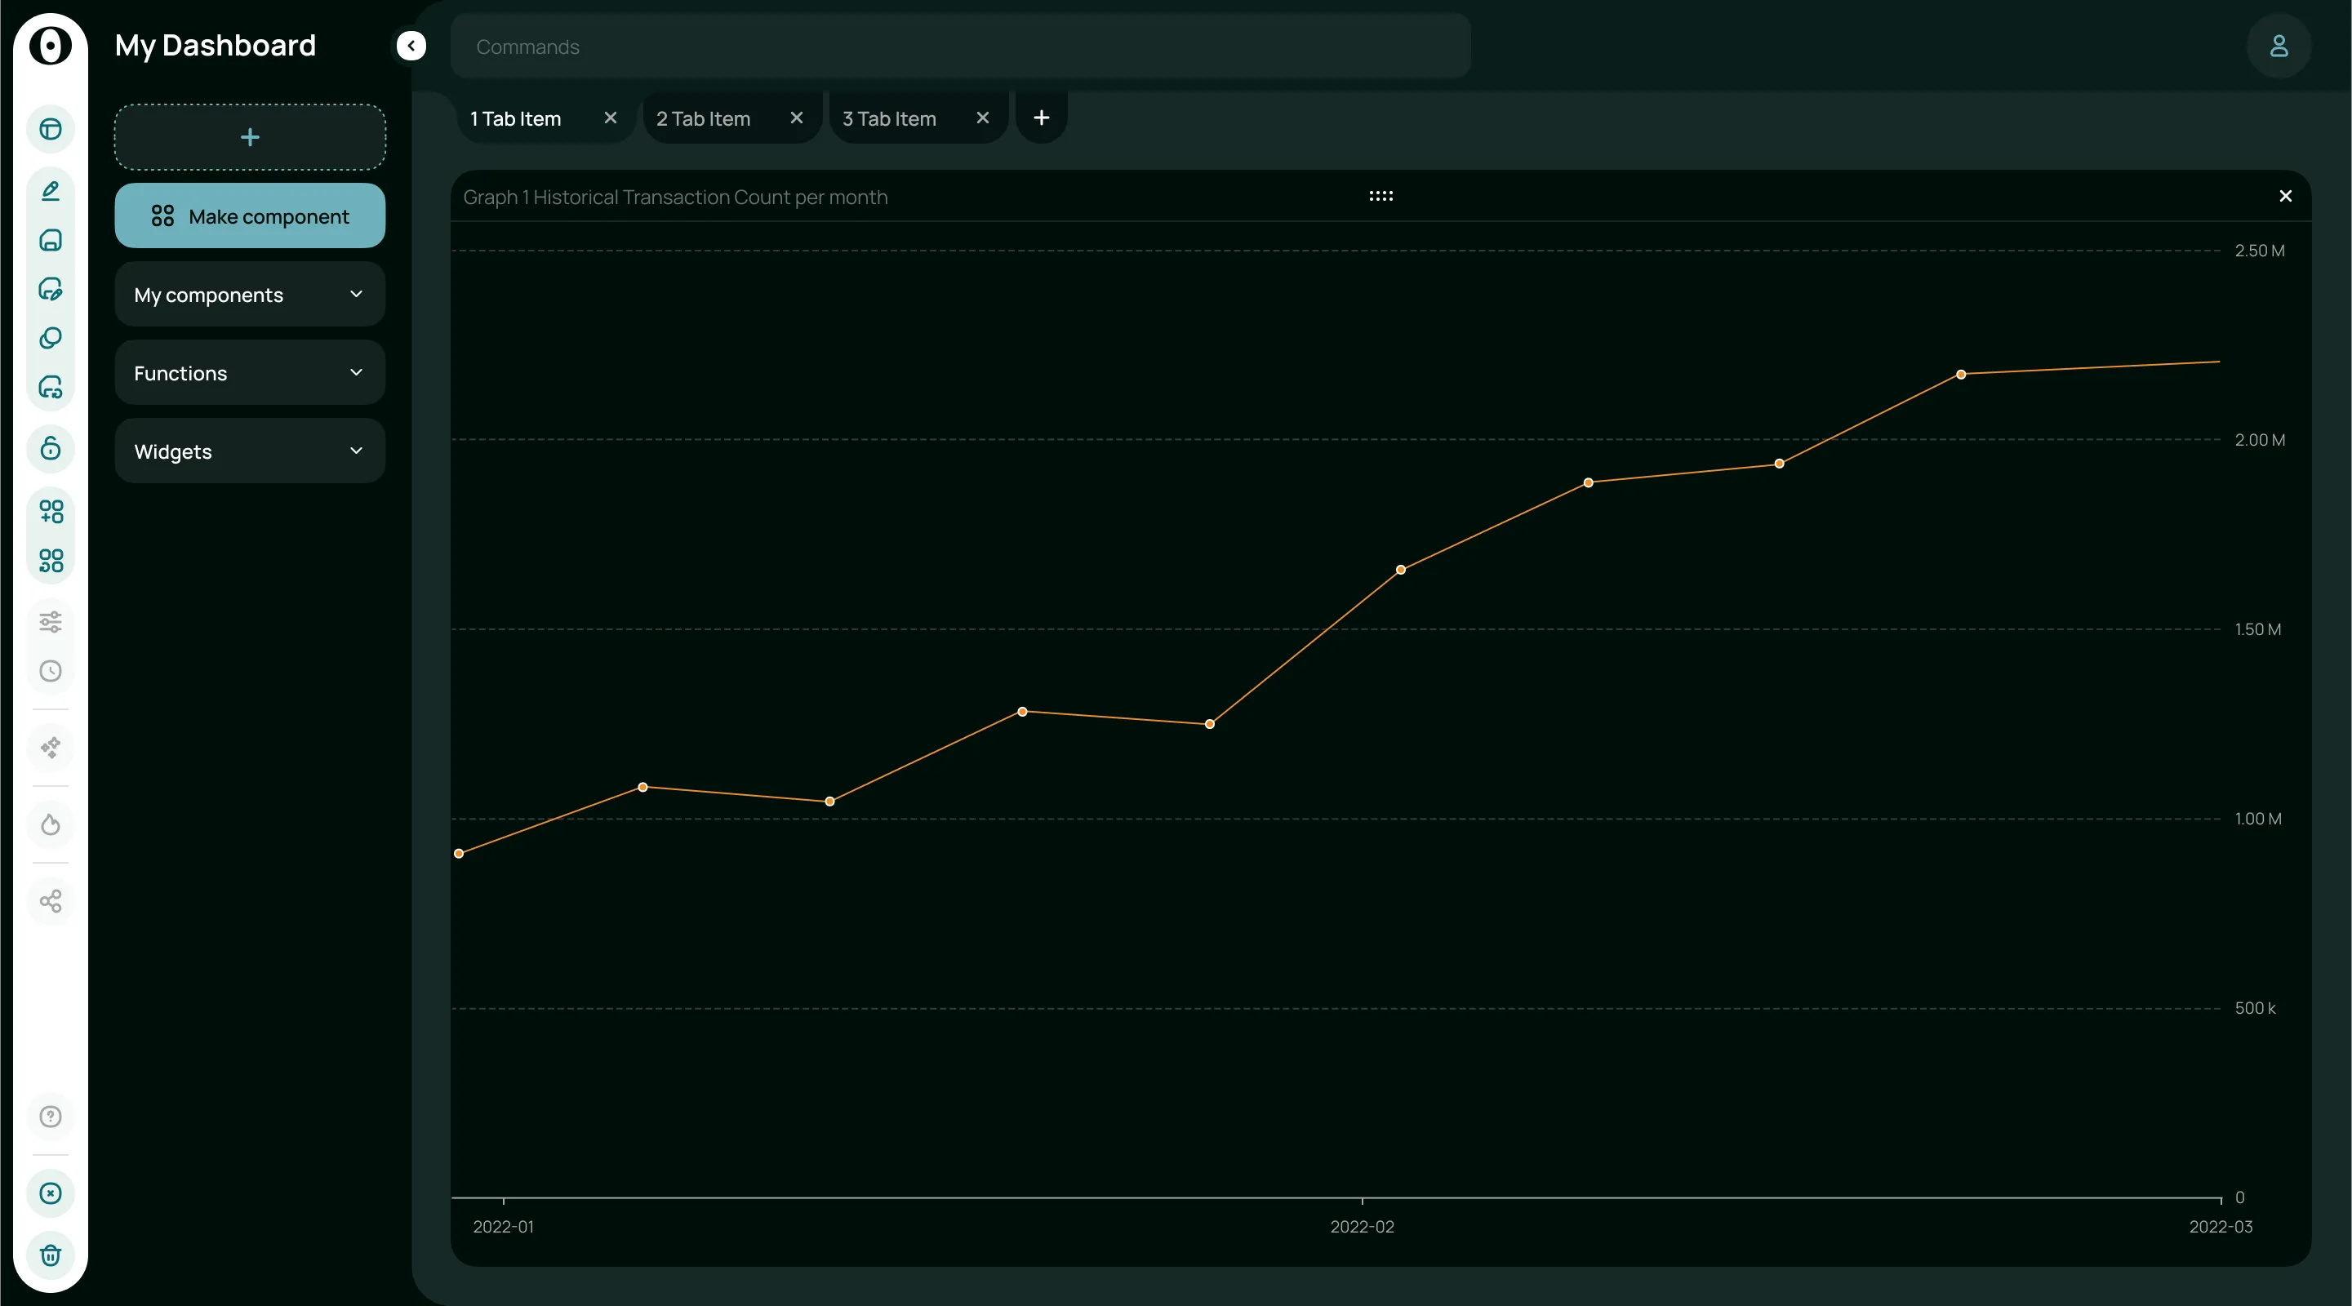Click the Make component button
The image size is (2352, 1306).
tap(249, 216)
